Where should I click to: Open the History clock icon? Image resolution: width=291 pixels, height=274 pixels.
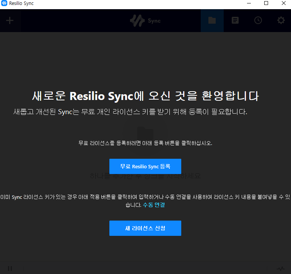click(x=258, y=20)
